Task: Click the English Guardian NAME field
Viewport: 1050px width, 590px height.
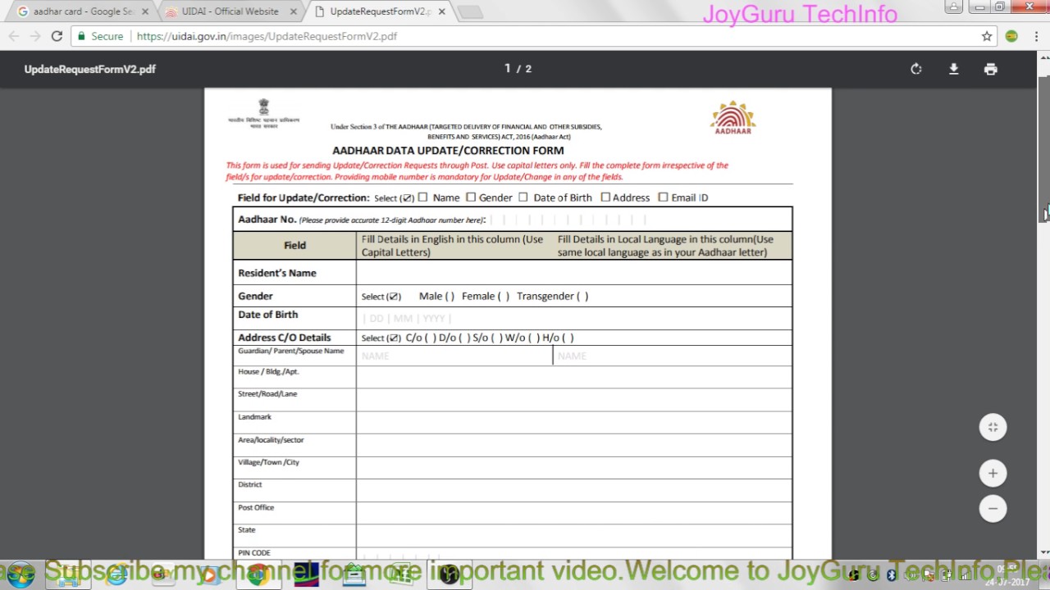Action: point(454,356)
